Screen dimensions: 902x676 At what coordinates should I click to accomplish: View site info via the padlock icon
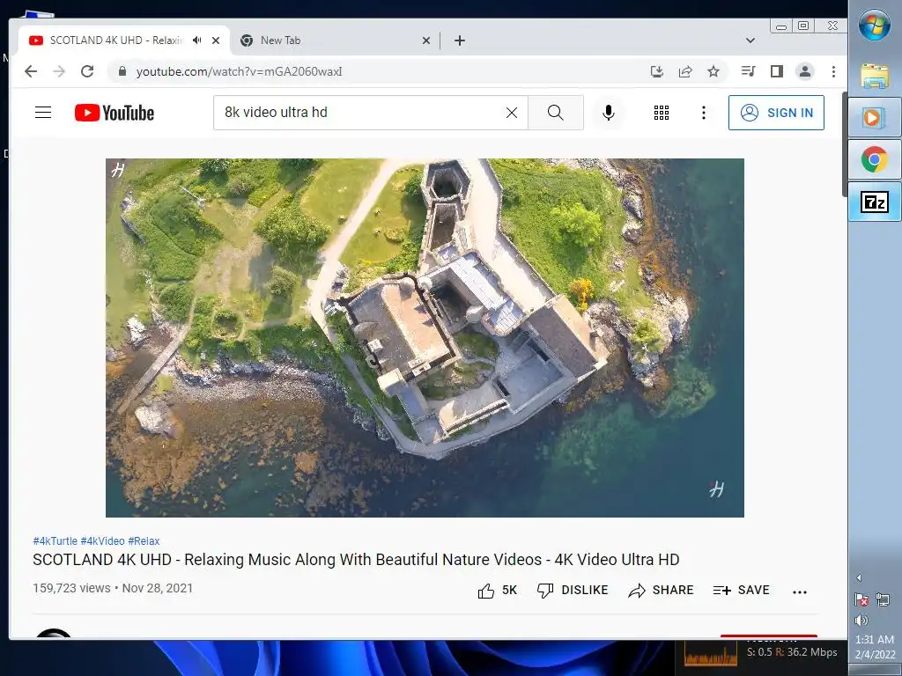[122, 71]
